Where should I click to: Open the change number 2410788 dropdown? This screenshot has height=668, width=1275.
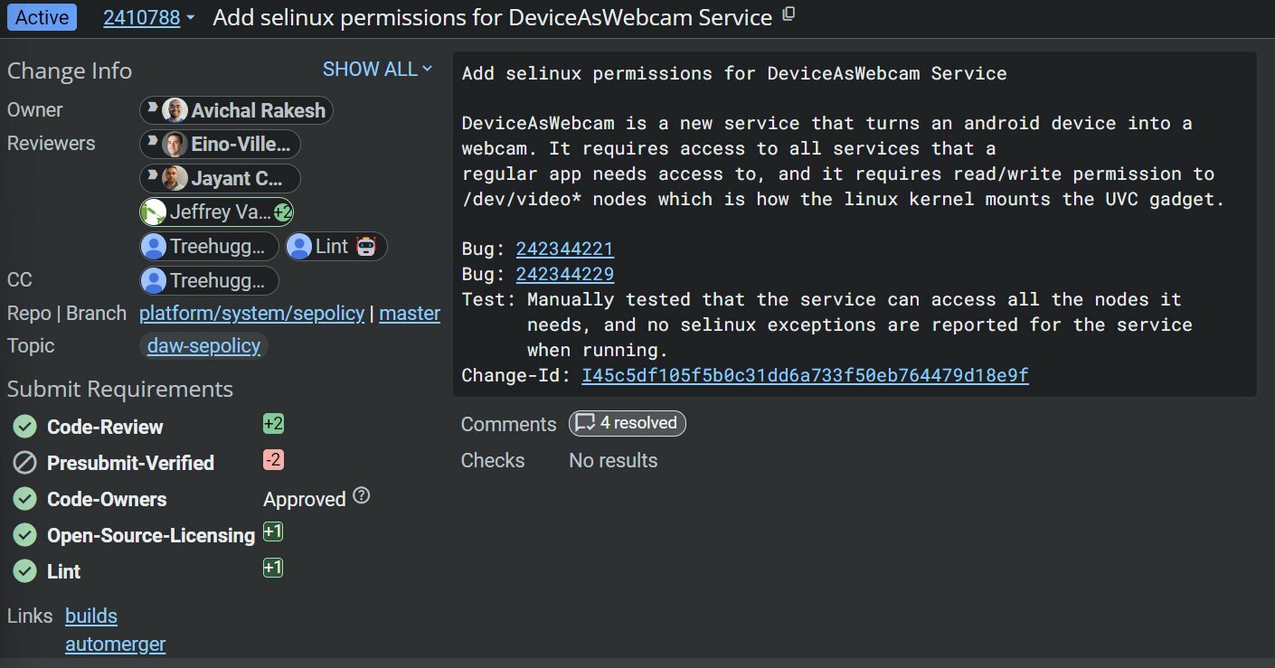pos(149,17)
